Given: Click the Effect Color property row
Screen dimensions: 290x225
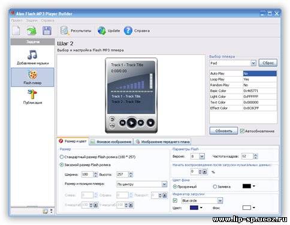Looking at the screenshot, I should tap(243, 108).
